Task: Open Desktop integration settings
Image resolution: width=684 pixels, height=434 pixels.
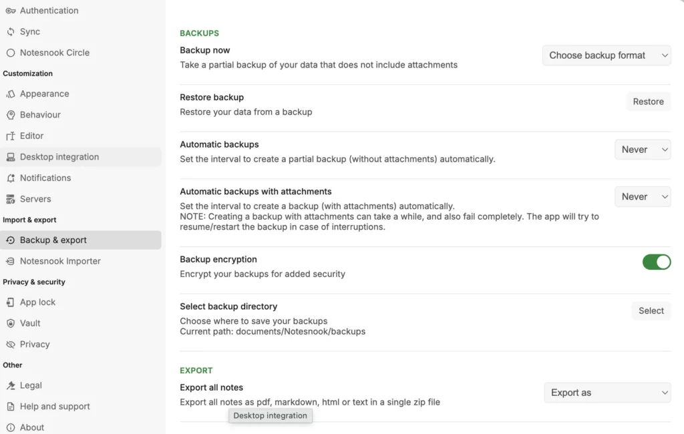Action: coord(81,157)
